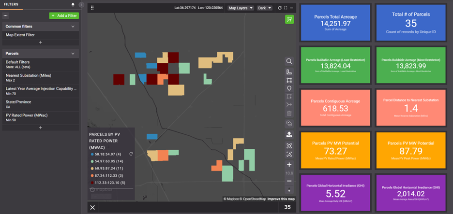Click the map search magnifier icon
Screen dimensions: 453x214
[289, 61]
